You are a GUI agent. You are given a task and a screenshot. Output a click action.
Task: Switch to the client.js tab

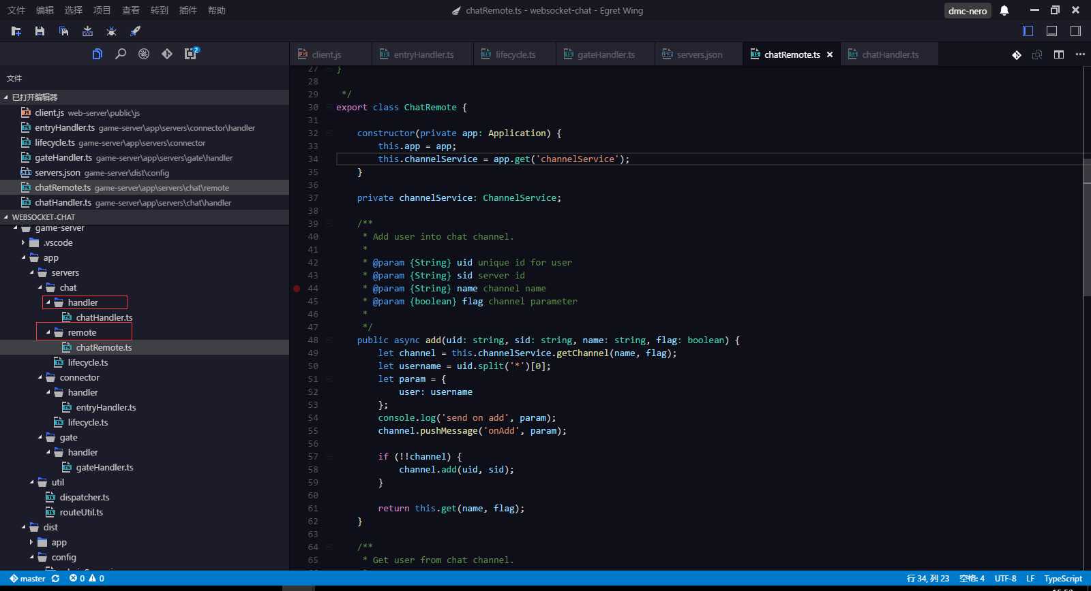(x=331, y=54)
